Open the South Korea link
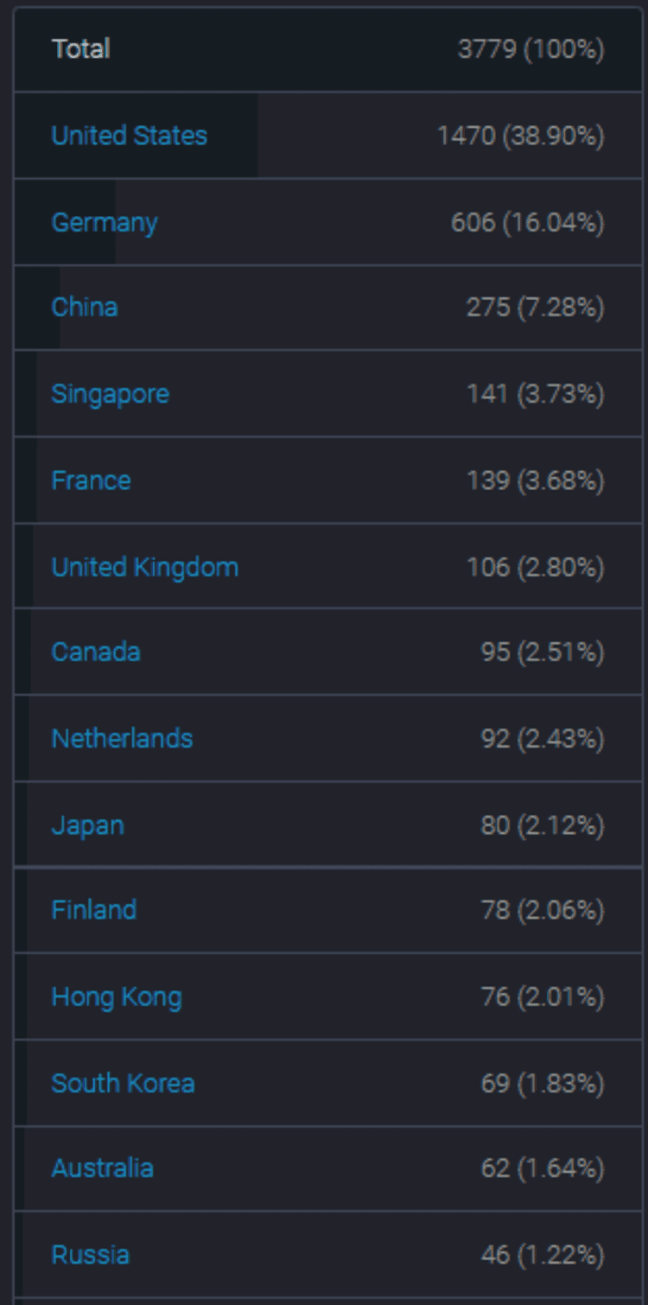648x1305 pixels. [123, 1083]
